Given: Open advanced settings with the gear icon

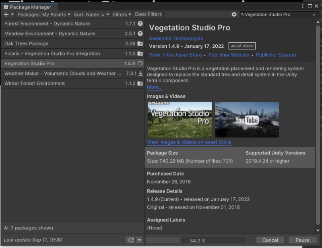Looking at the screenshot, I should point(234,14).
